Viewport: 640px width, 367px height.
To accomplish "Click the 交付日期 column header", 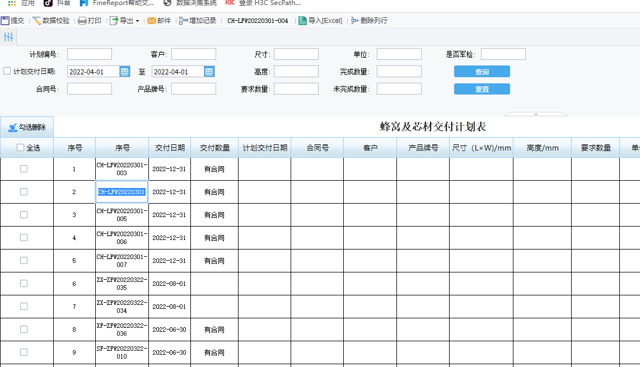I will coord(170,148).
